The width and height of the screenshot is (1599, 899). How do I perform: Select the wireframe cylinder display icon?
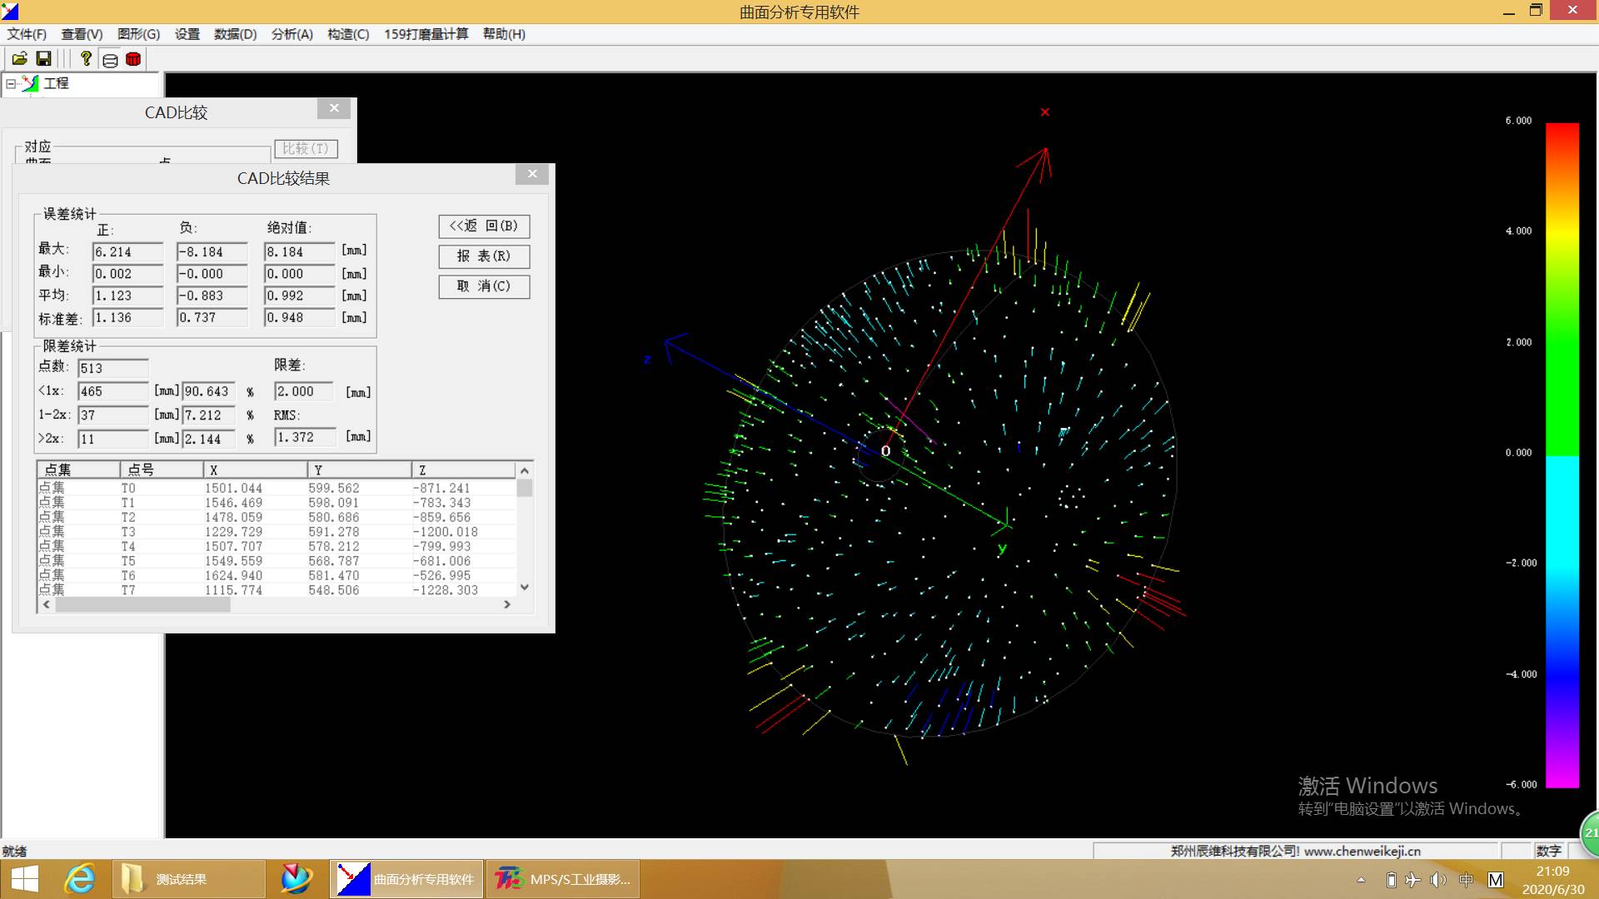pyautogui.click(x=110, y=59)
